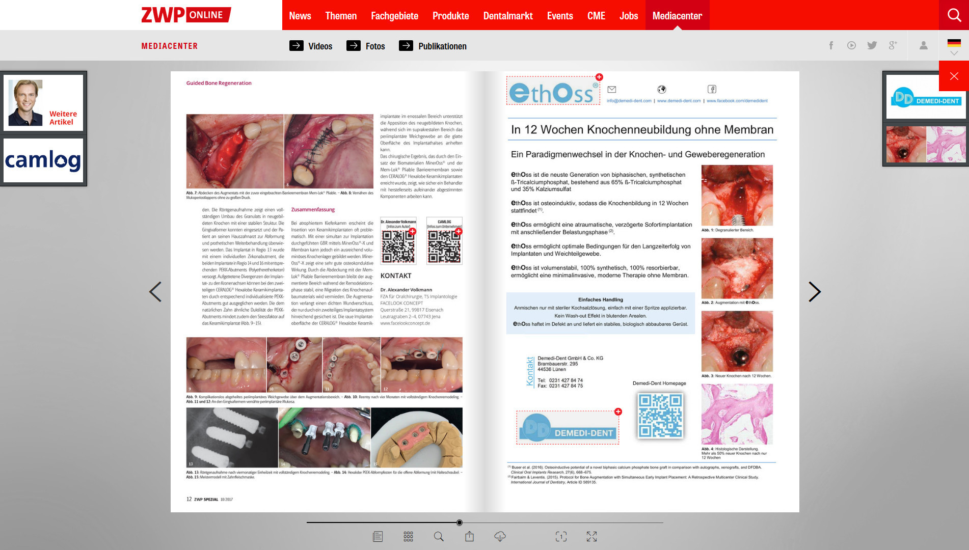Switch to single page view
969x550 pixels.
coord(561,536)
